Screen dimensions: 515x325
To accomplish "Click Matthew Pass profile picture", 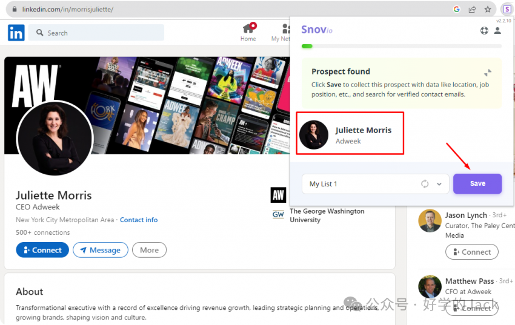I will [x=430, y=287].
